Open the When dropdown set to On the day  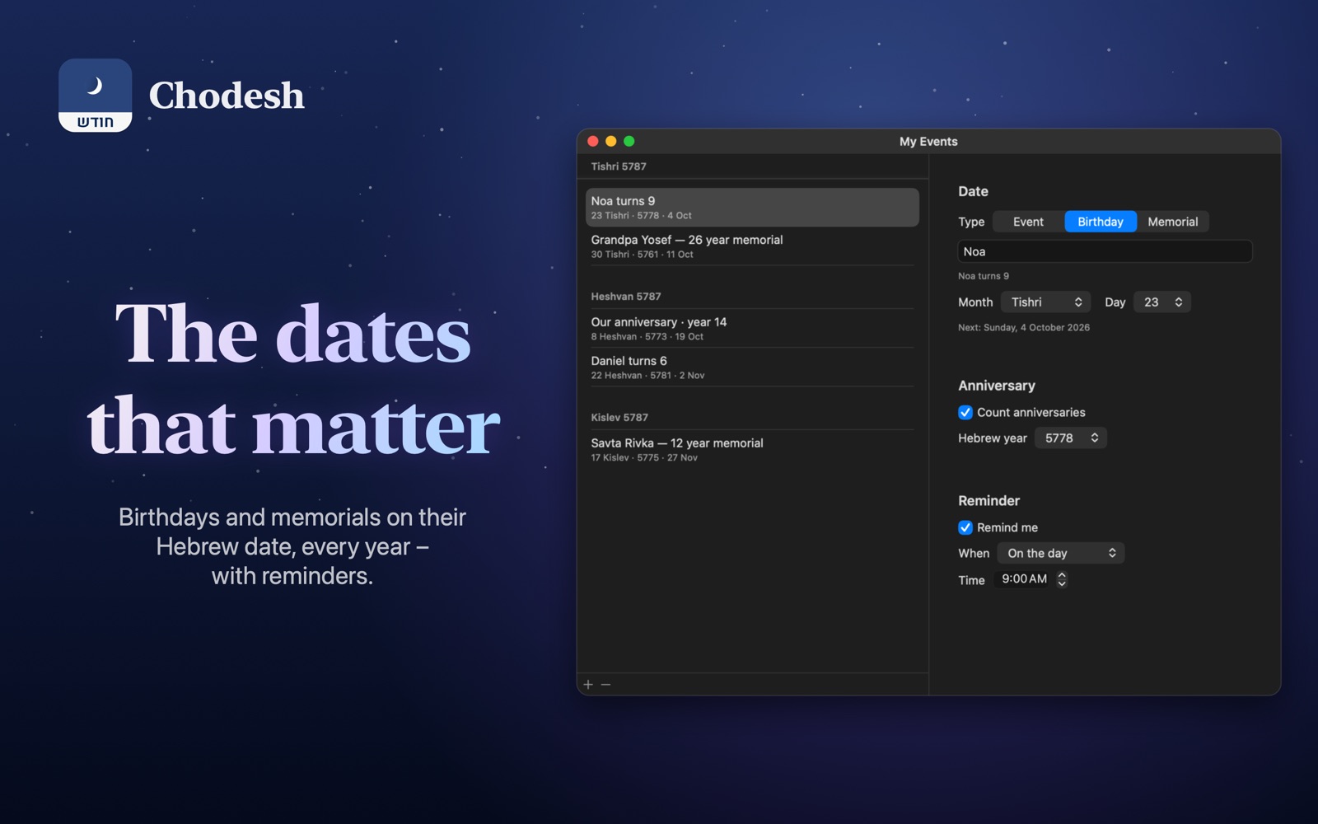tap(1061, 554)
